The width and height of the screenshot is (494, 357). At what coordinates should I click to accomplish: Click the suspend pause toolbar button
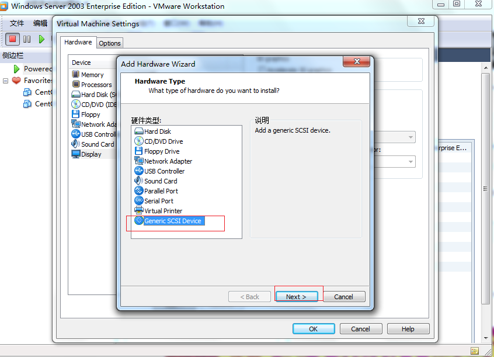click(27, 39)
